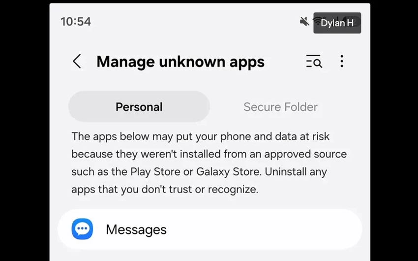This screenshot has width=418, height=261.
Task: Click the first line of warning paragraph
Action: pos(201,136)
